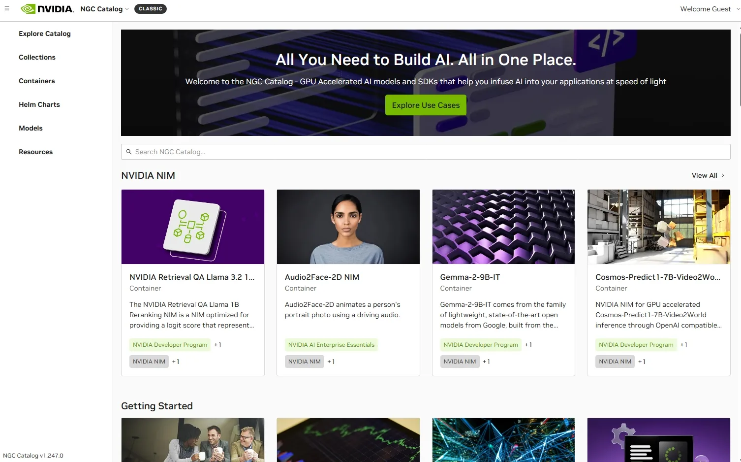Open Containers in the sidebar
The image size is (741, 462).
(37, 81)
